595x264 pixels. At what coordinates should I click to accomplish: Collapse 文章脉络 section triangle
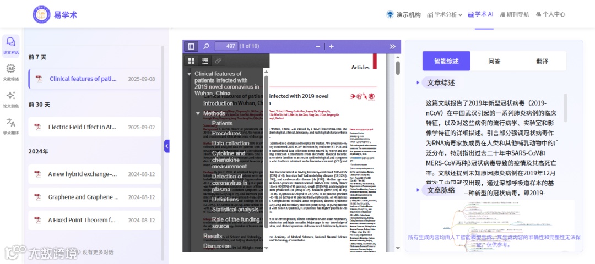click(x=418, y=190)
